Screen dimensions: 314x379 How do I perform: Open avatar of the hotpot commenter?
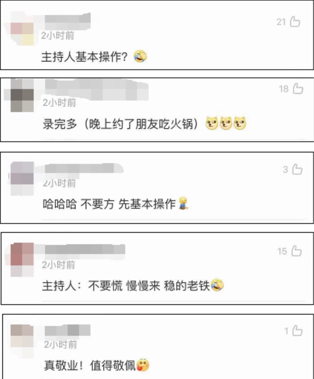tap(22, 96)
